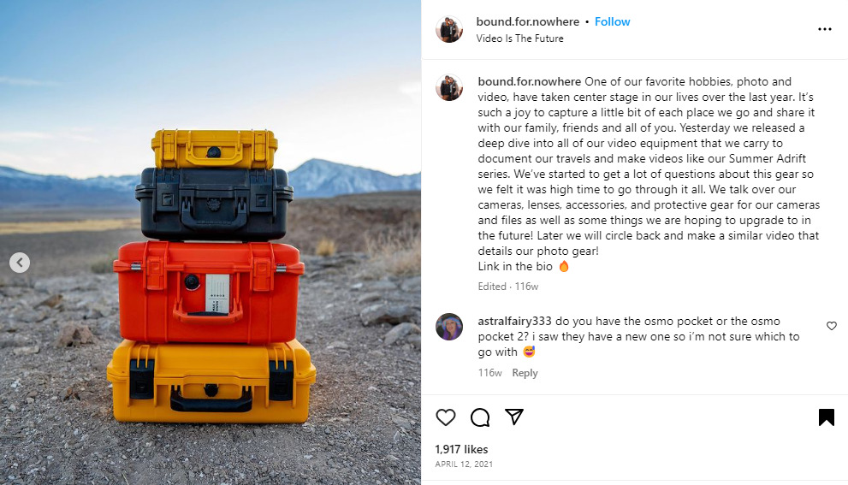Toggle the saved bookmark icon

pos(827,417)
